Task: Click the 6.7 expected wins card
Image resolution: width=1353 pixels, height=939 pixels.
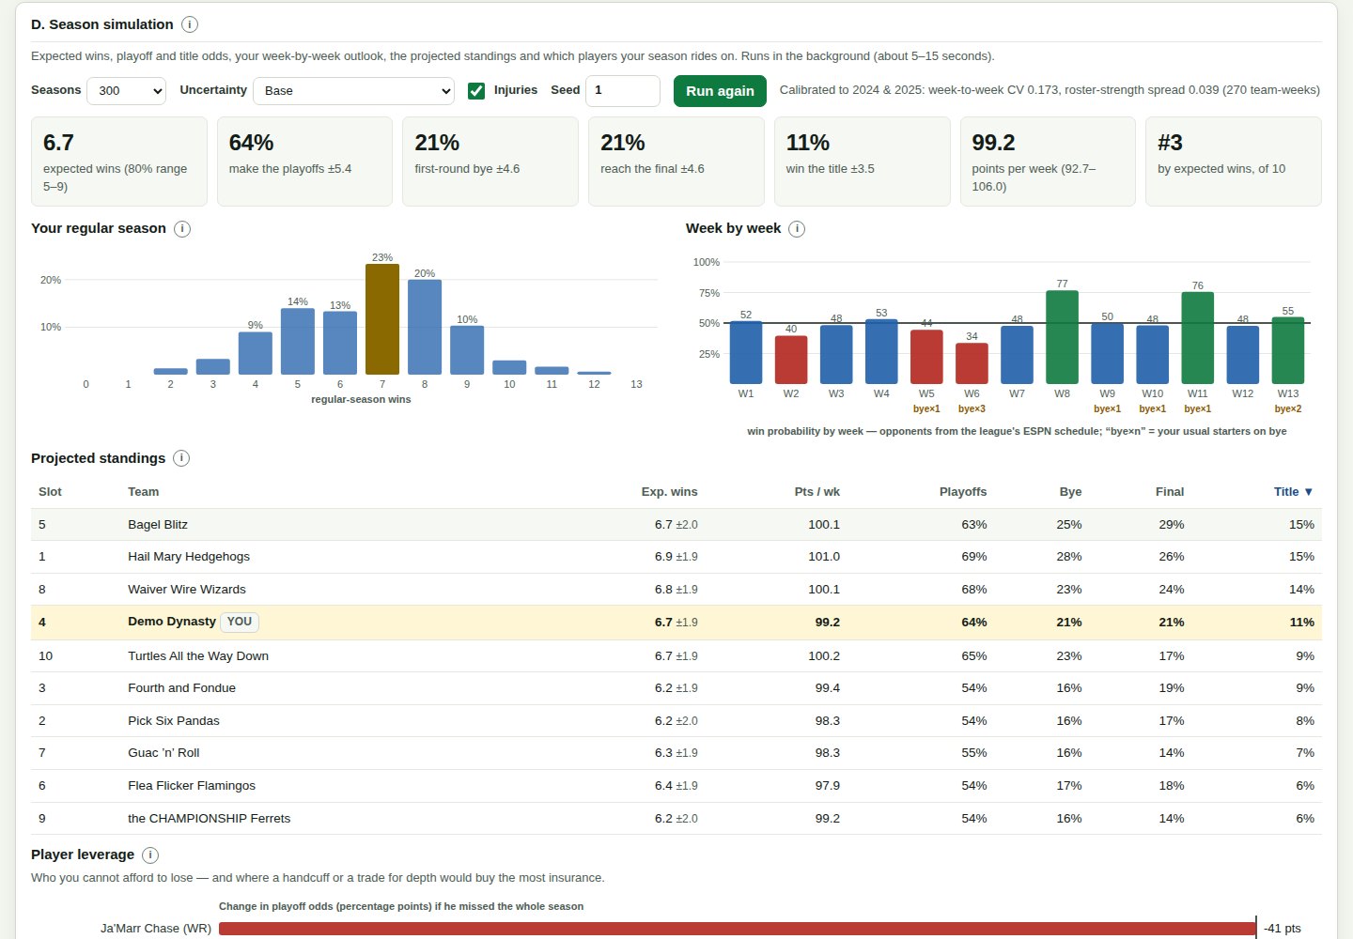Action: pos(119,162)
